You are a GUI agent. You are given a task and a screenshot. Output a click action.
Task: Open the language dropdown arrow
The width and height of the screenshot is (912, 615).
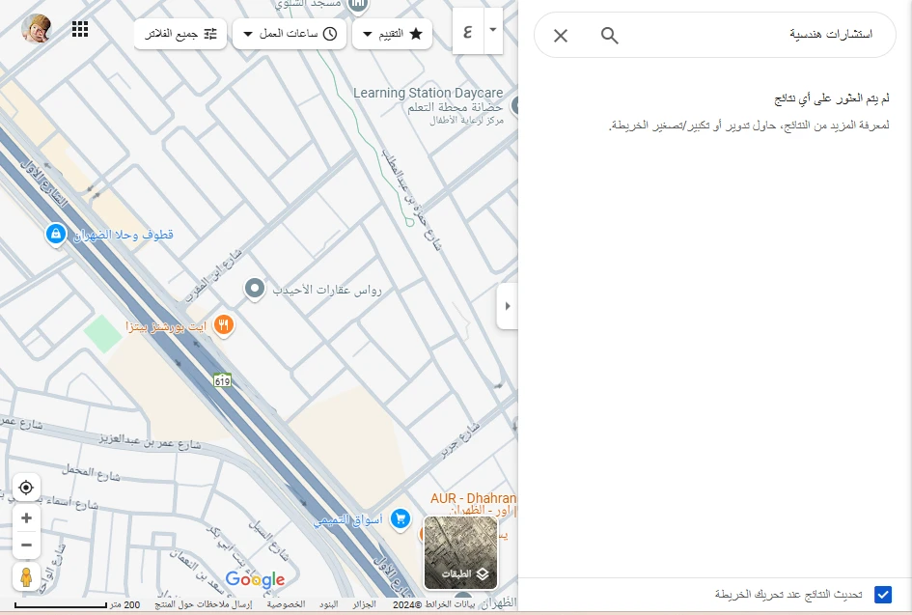coord(493,30)
